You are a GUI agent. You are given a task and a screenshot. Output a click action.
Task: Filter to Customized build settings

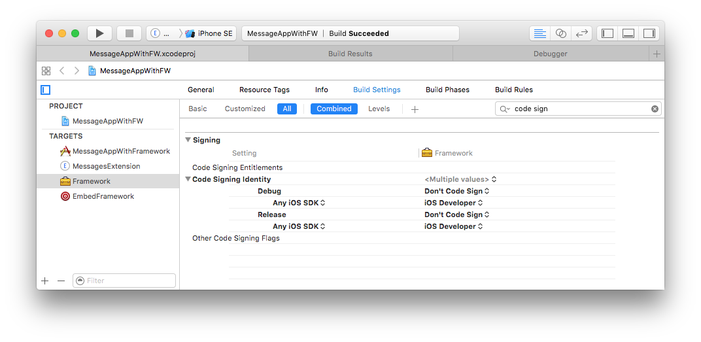pos(245,109)
